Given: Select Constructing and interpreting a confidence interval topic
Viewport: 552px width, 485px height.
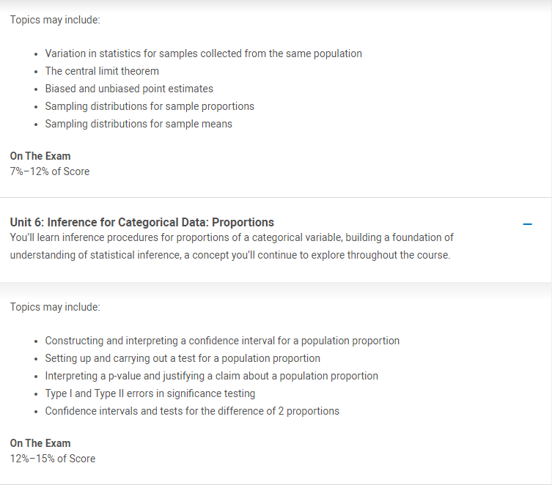Looking at the screenshot, I should [x=222, y=341].
